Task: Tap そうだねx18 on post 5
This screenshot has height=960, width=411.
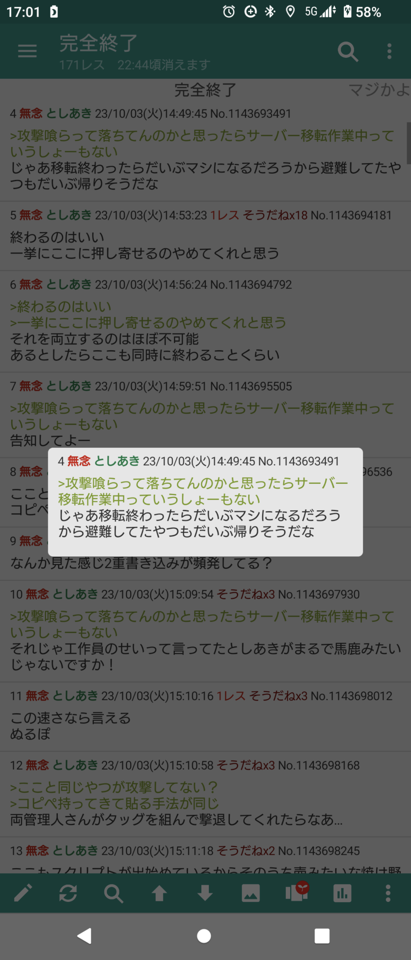Action: coord(275,215)
